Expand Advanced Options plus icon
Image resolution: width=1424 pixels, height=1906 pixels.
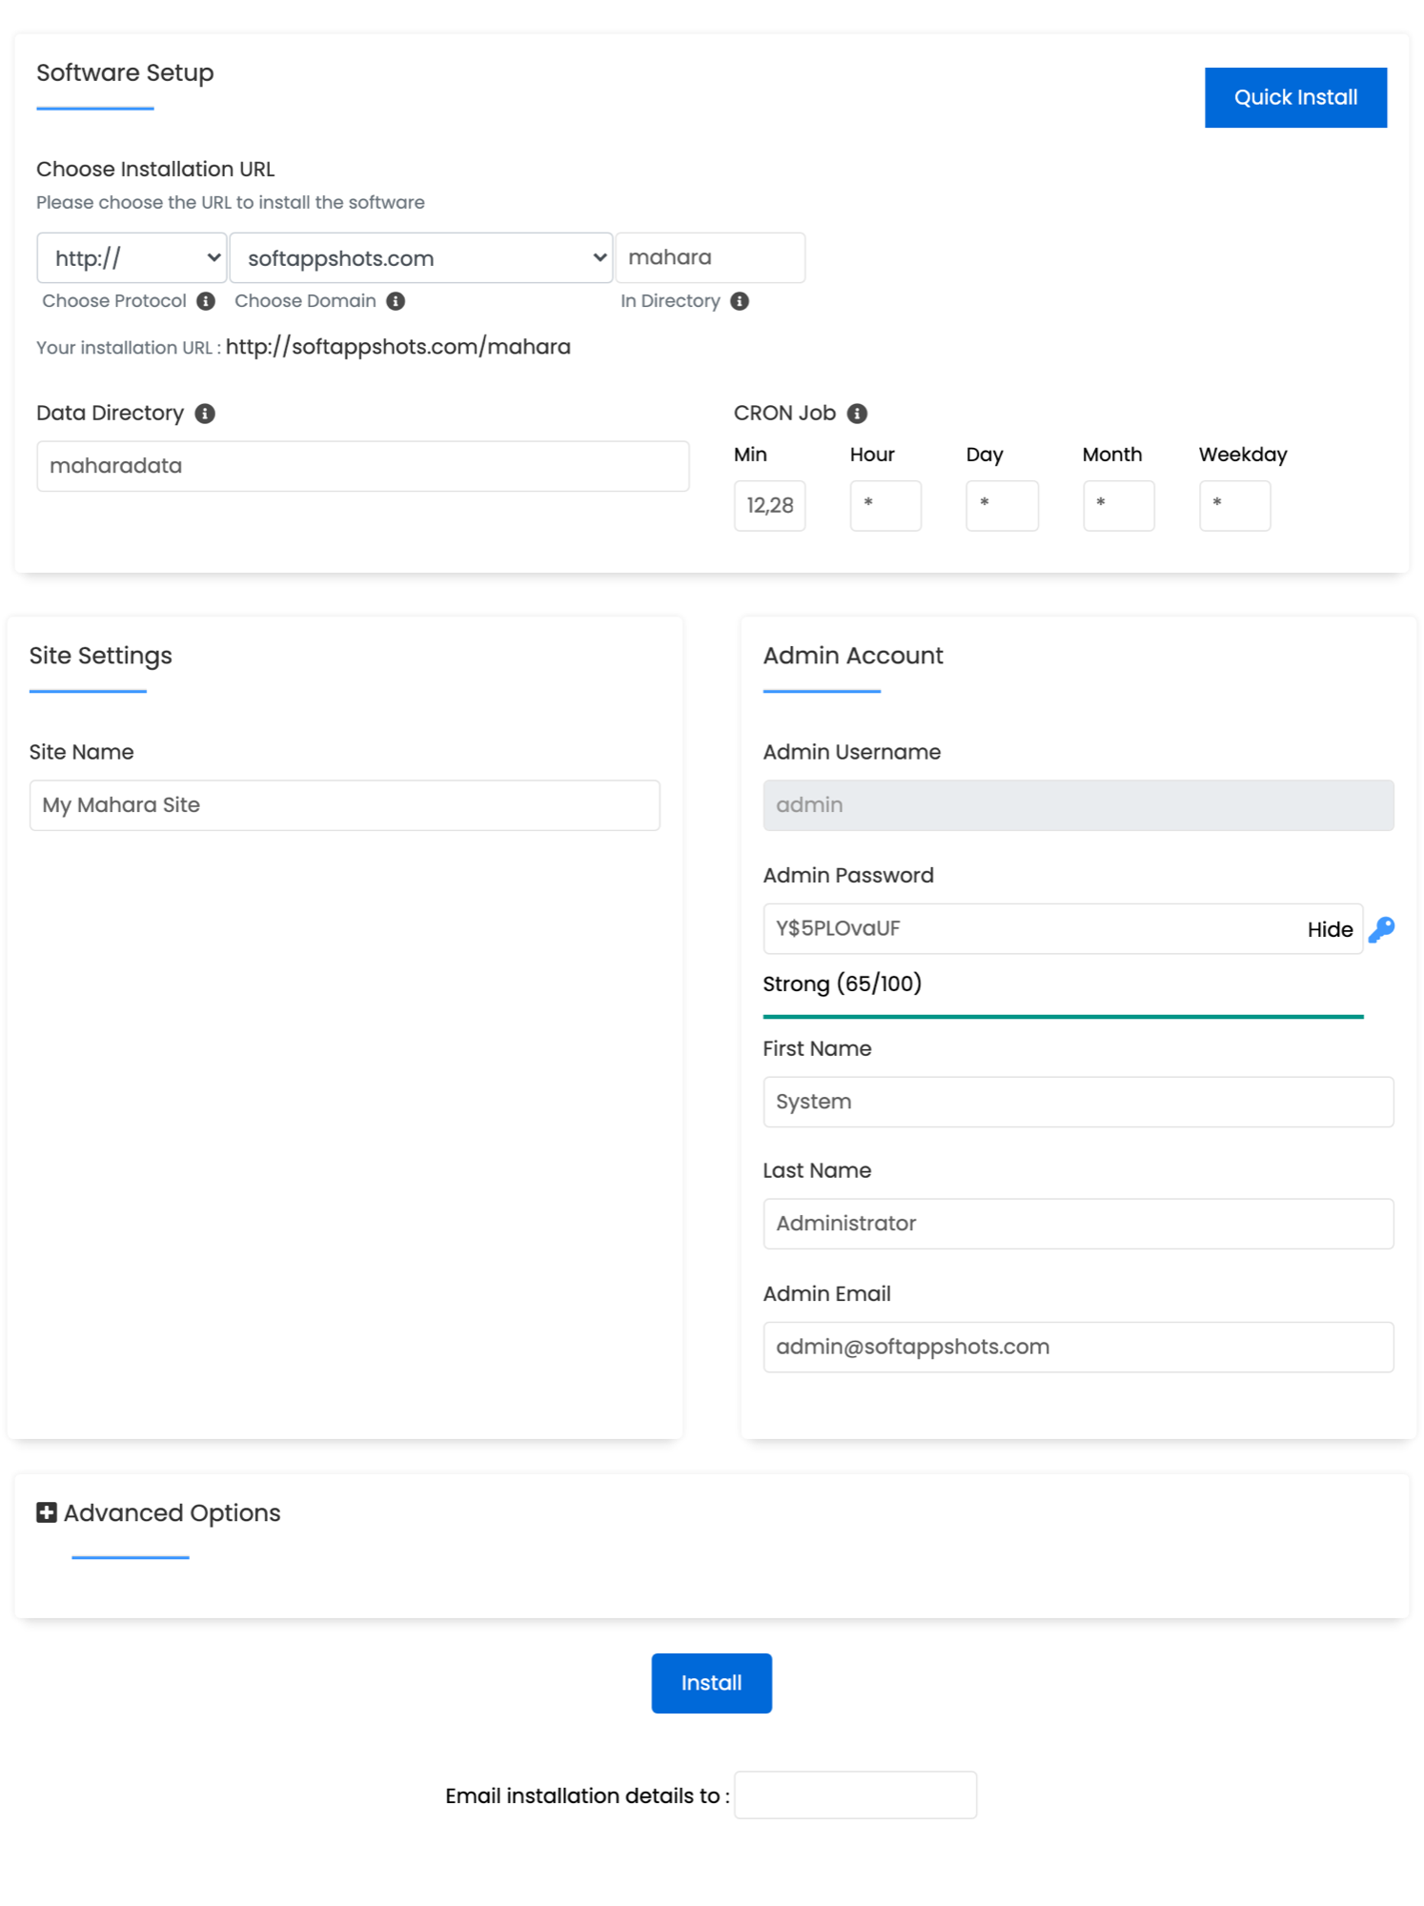[46, 1512]
